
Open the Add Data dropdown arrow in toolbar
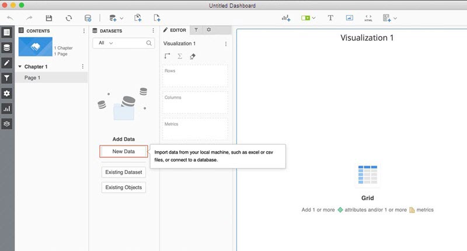(121, 18)
